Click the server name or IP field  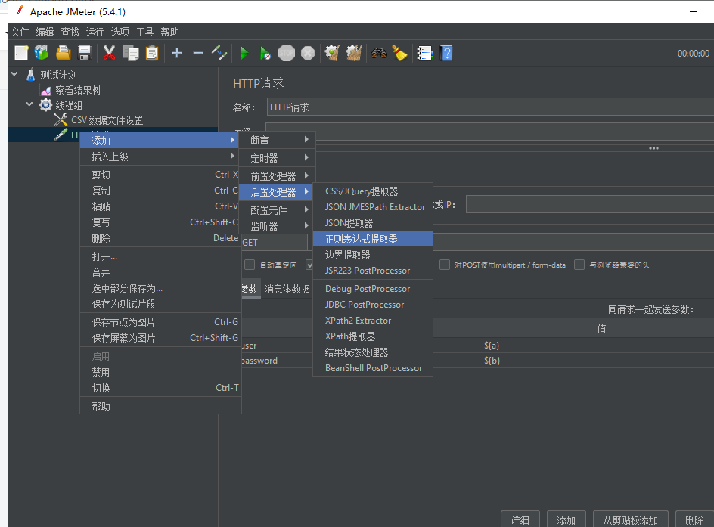590,204
